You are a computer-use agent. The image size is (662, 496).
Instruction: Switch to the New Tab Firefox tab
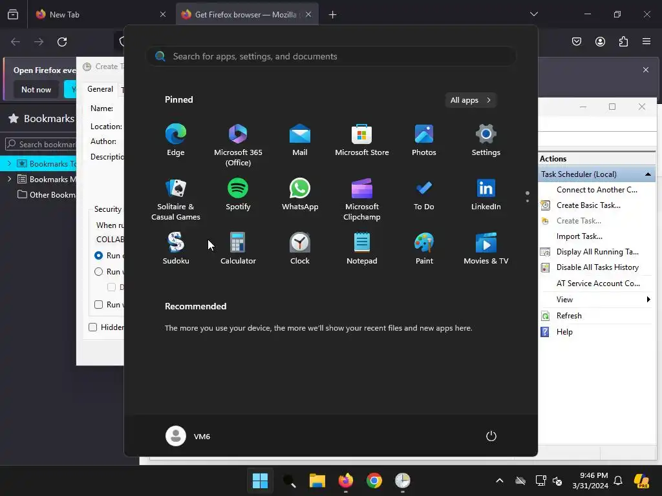click(x=100, y=14)
